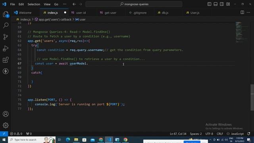Open editor More Actions ellipsis
The image size is (254, 143).
[248, 12]
